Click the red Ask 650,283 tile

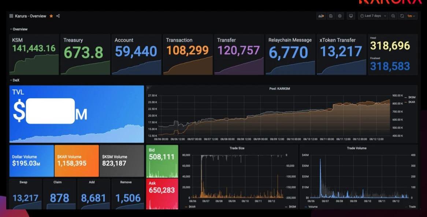click(162, 194)
